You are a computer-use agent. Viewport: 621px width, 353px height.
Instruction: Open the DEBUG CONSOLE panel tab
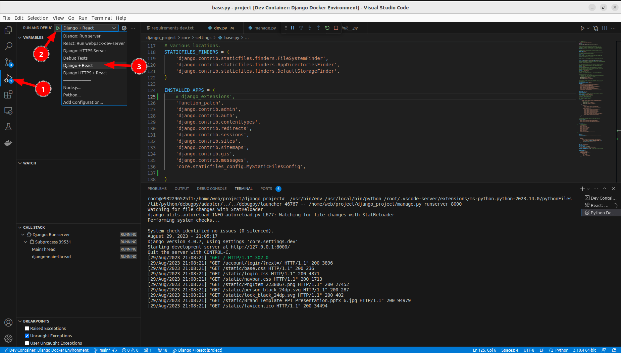tap(212, 189)
